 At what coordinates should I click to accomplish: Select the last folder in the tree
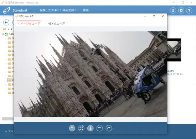pyautogui.click(x=10, y=93)
